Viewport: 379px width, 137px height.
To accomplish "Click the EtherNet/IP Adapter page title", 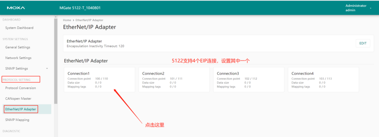I will pyautogui.click(x=89, y=27).
